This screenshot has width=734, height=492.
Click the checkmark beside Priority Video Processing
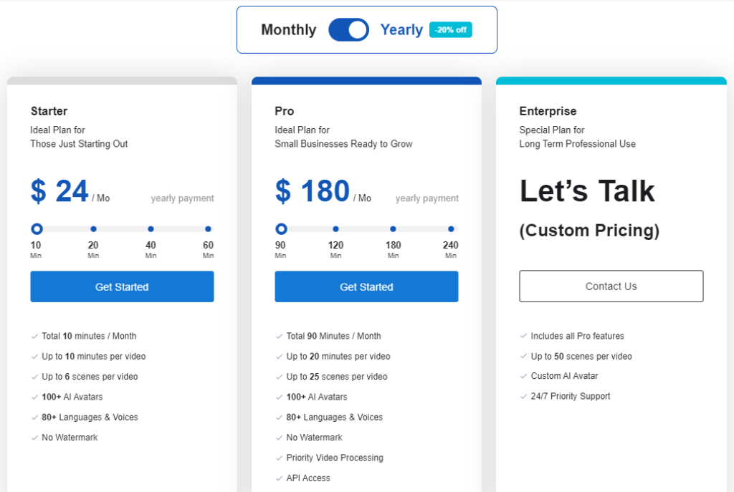[279, 458]
